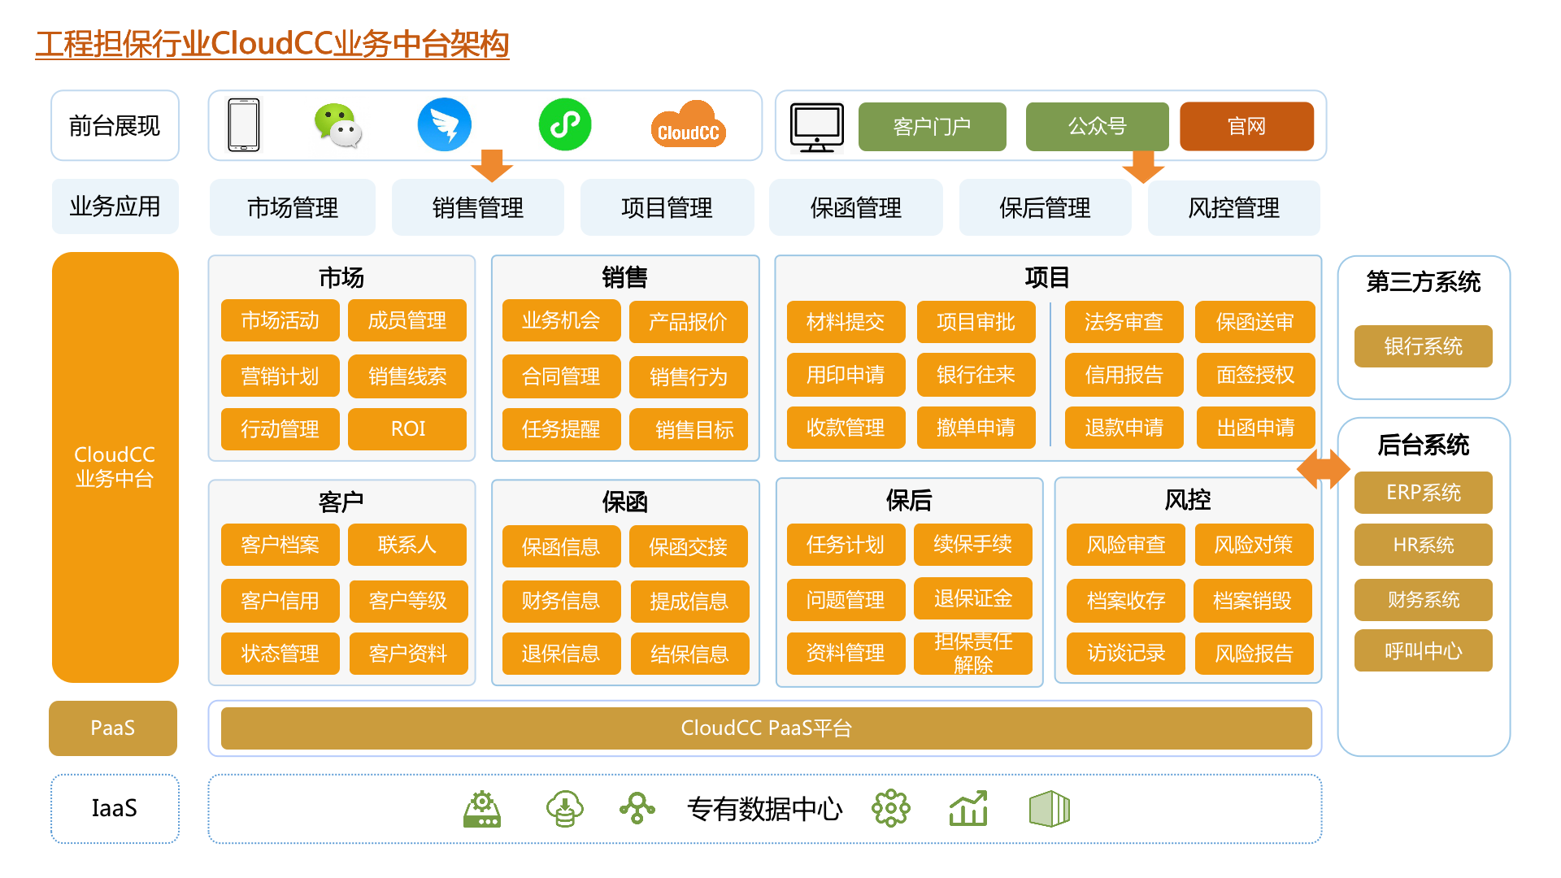Click the green mini program icon
The image size is (1561, 878).
(565, 124)
